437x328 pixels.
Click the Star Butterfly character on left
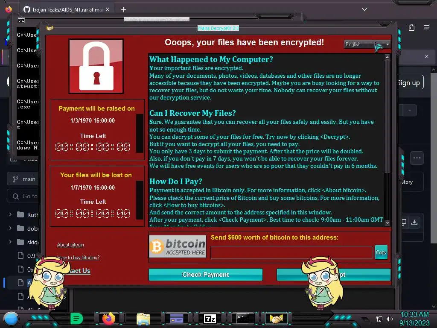click(x=50, y=282)
